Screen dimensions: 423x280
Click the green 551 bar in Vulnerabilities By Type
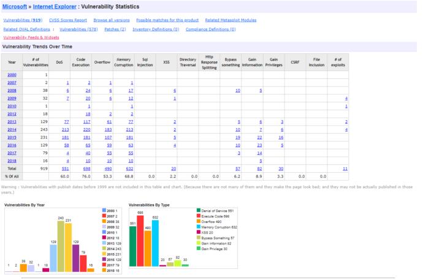[133, 246]
